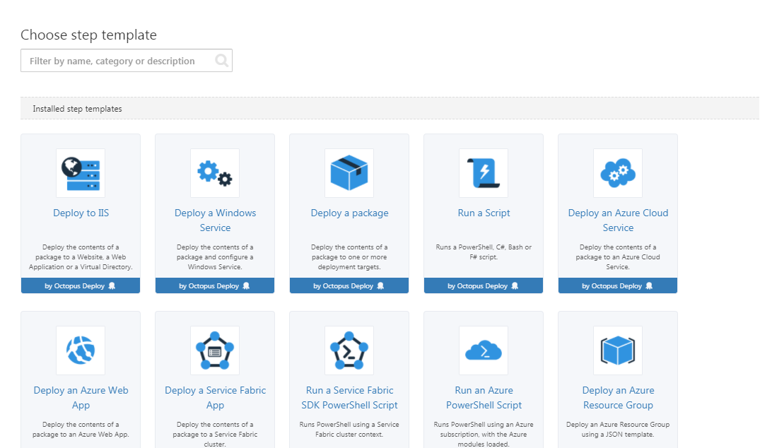Click the Octopus Deploy badge under Deploy to IIS
Image resolution: width=772 pixels, height=448 pixels.
80,285
